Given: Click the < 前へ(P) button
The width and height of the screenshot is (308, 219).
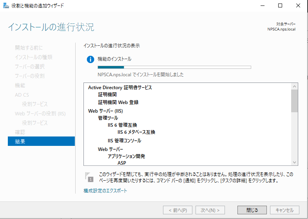Looking at the screenshot, I should coord(178,210).
